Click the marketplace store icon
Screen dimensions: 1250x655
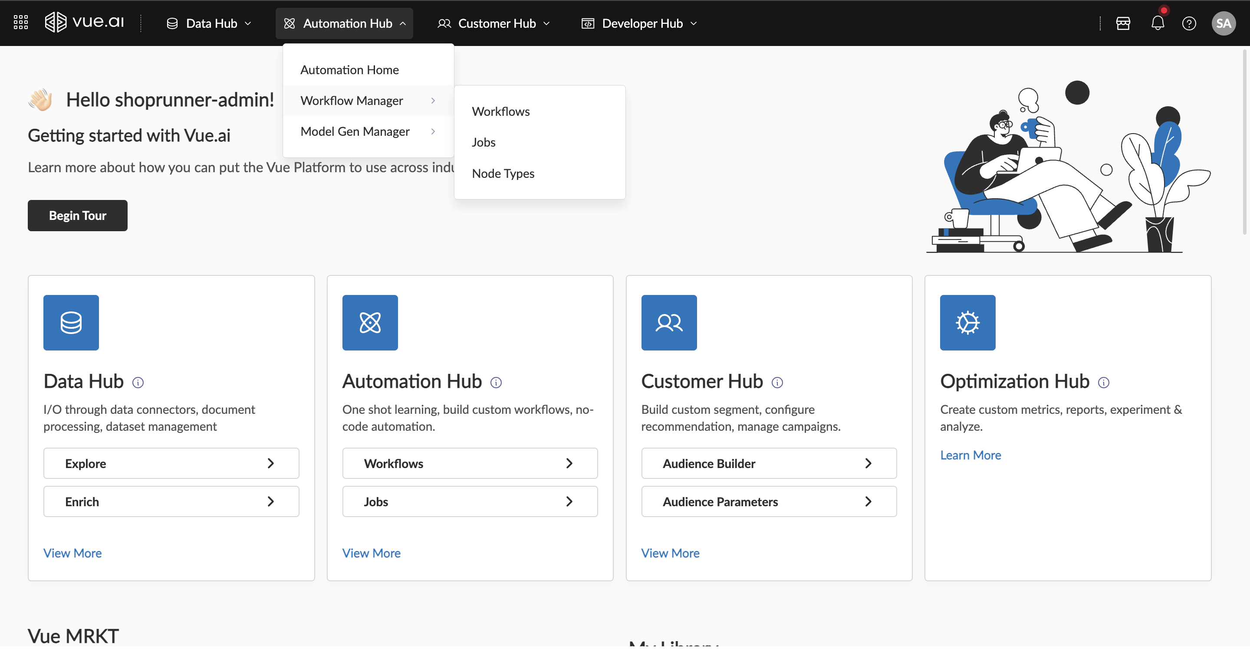click(x=1123, y=23)
